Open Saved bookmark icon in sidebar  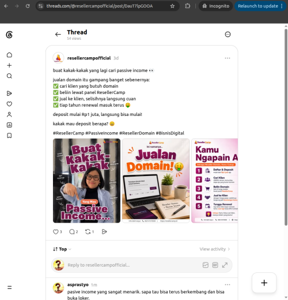coord(9,136)
